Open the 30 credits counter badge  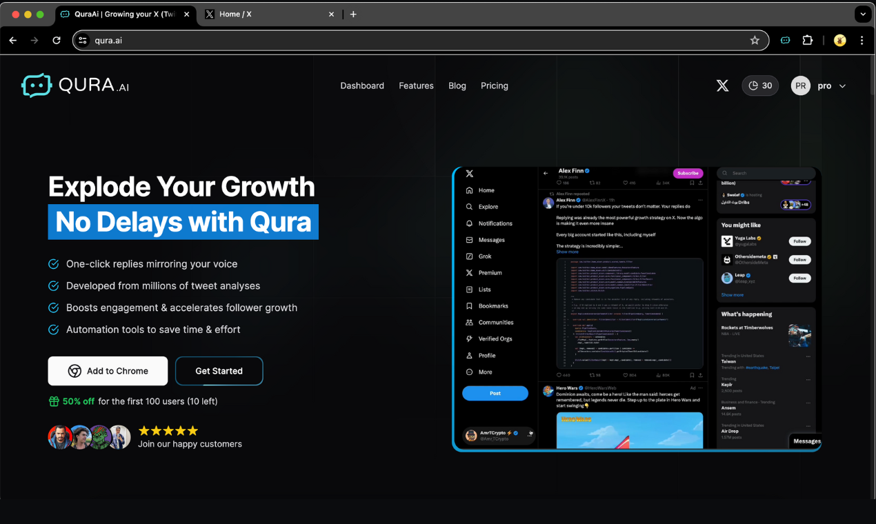click(x=760, y=85)
